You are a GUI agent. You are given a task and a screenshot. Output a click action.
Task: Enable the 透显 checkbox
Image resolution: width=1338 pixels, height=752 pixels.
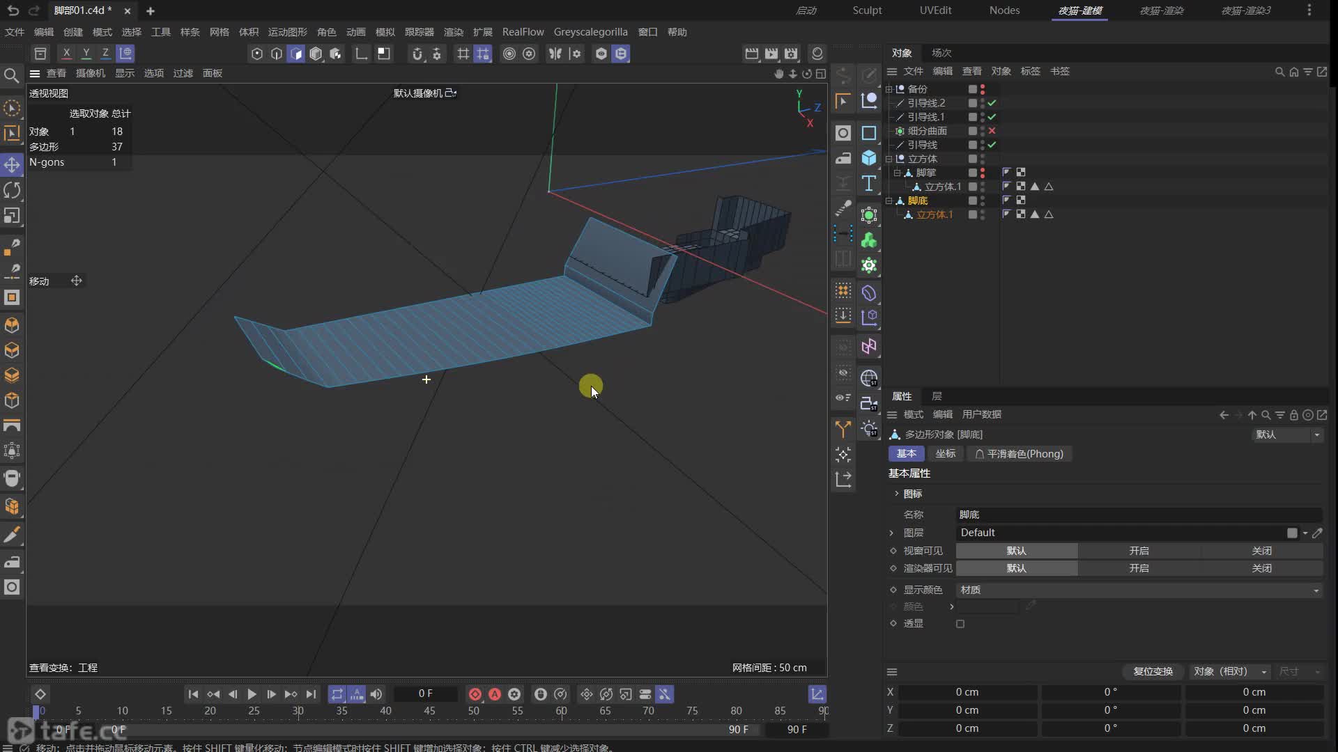(x=960, y=624)
